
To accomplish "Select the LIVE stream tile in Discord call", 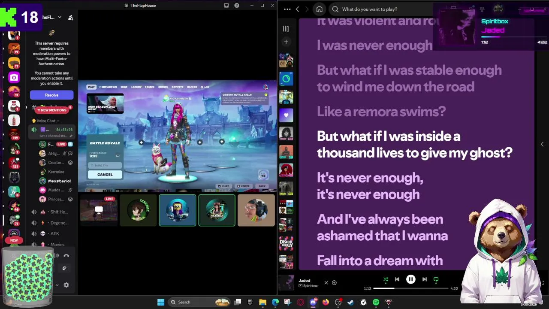I will click(x=99, y=210).
